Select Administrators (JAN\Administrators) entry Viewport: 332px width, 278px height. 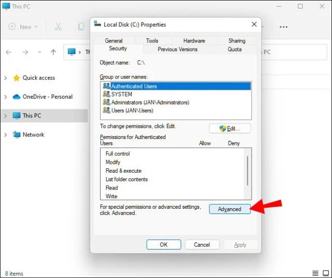176,102
